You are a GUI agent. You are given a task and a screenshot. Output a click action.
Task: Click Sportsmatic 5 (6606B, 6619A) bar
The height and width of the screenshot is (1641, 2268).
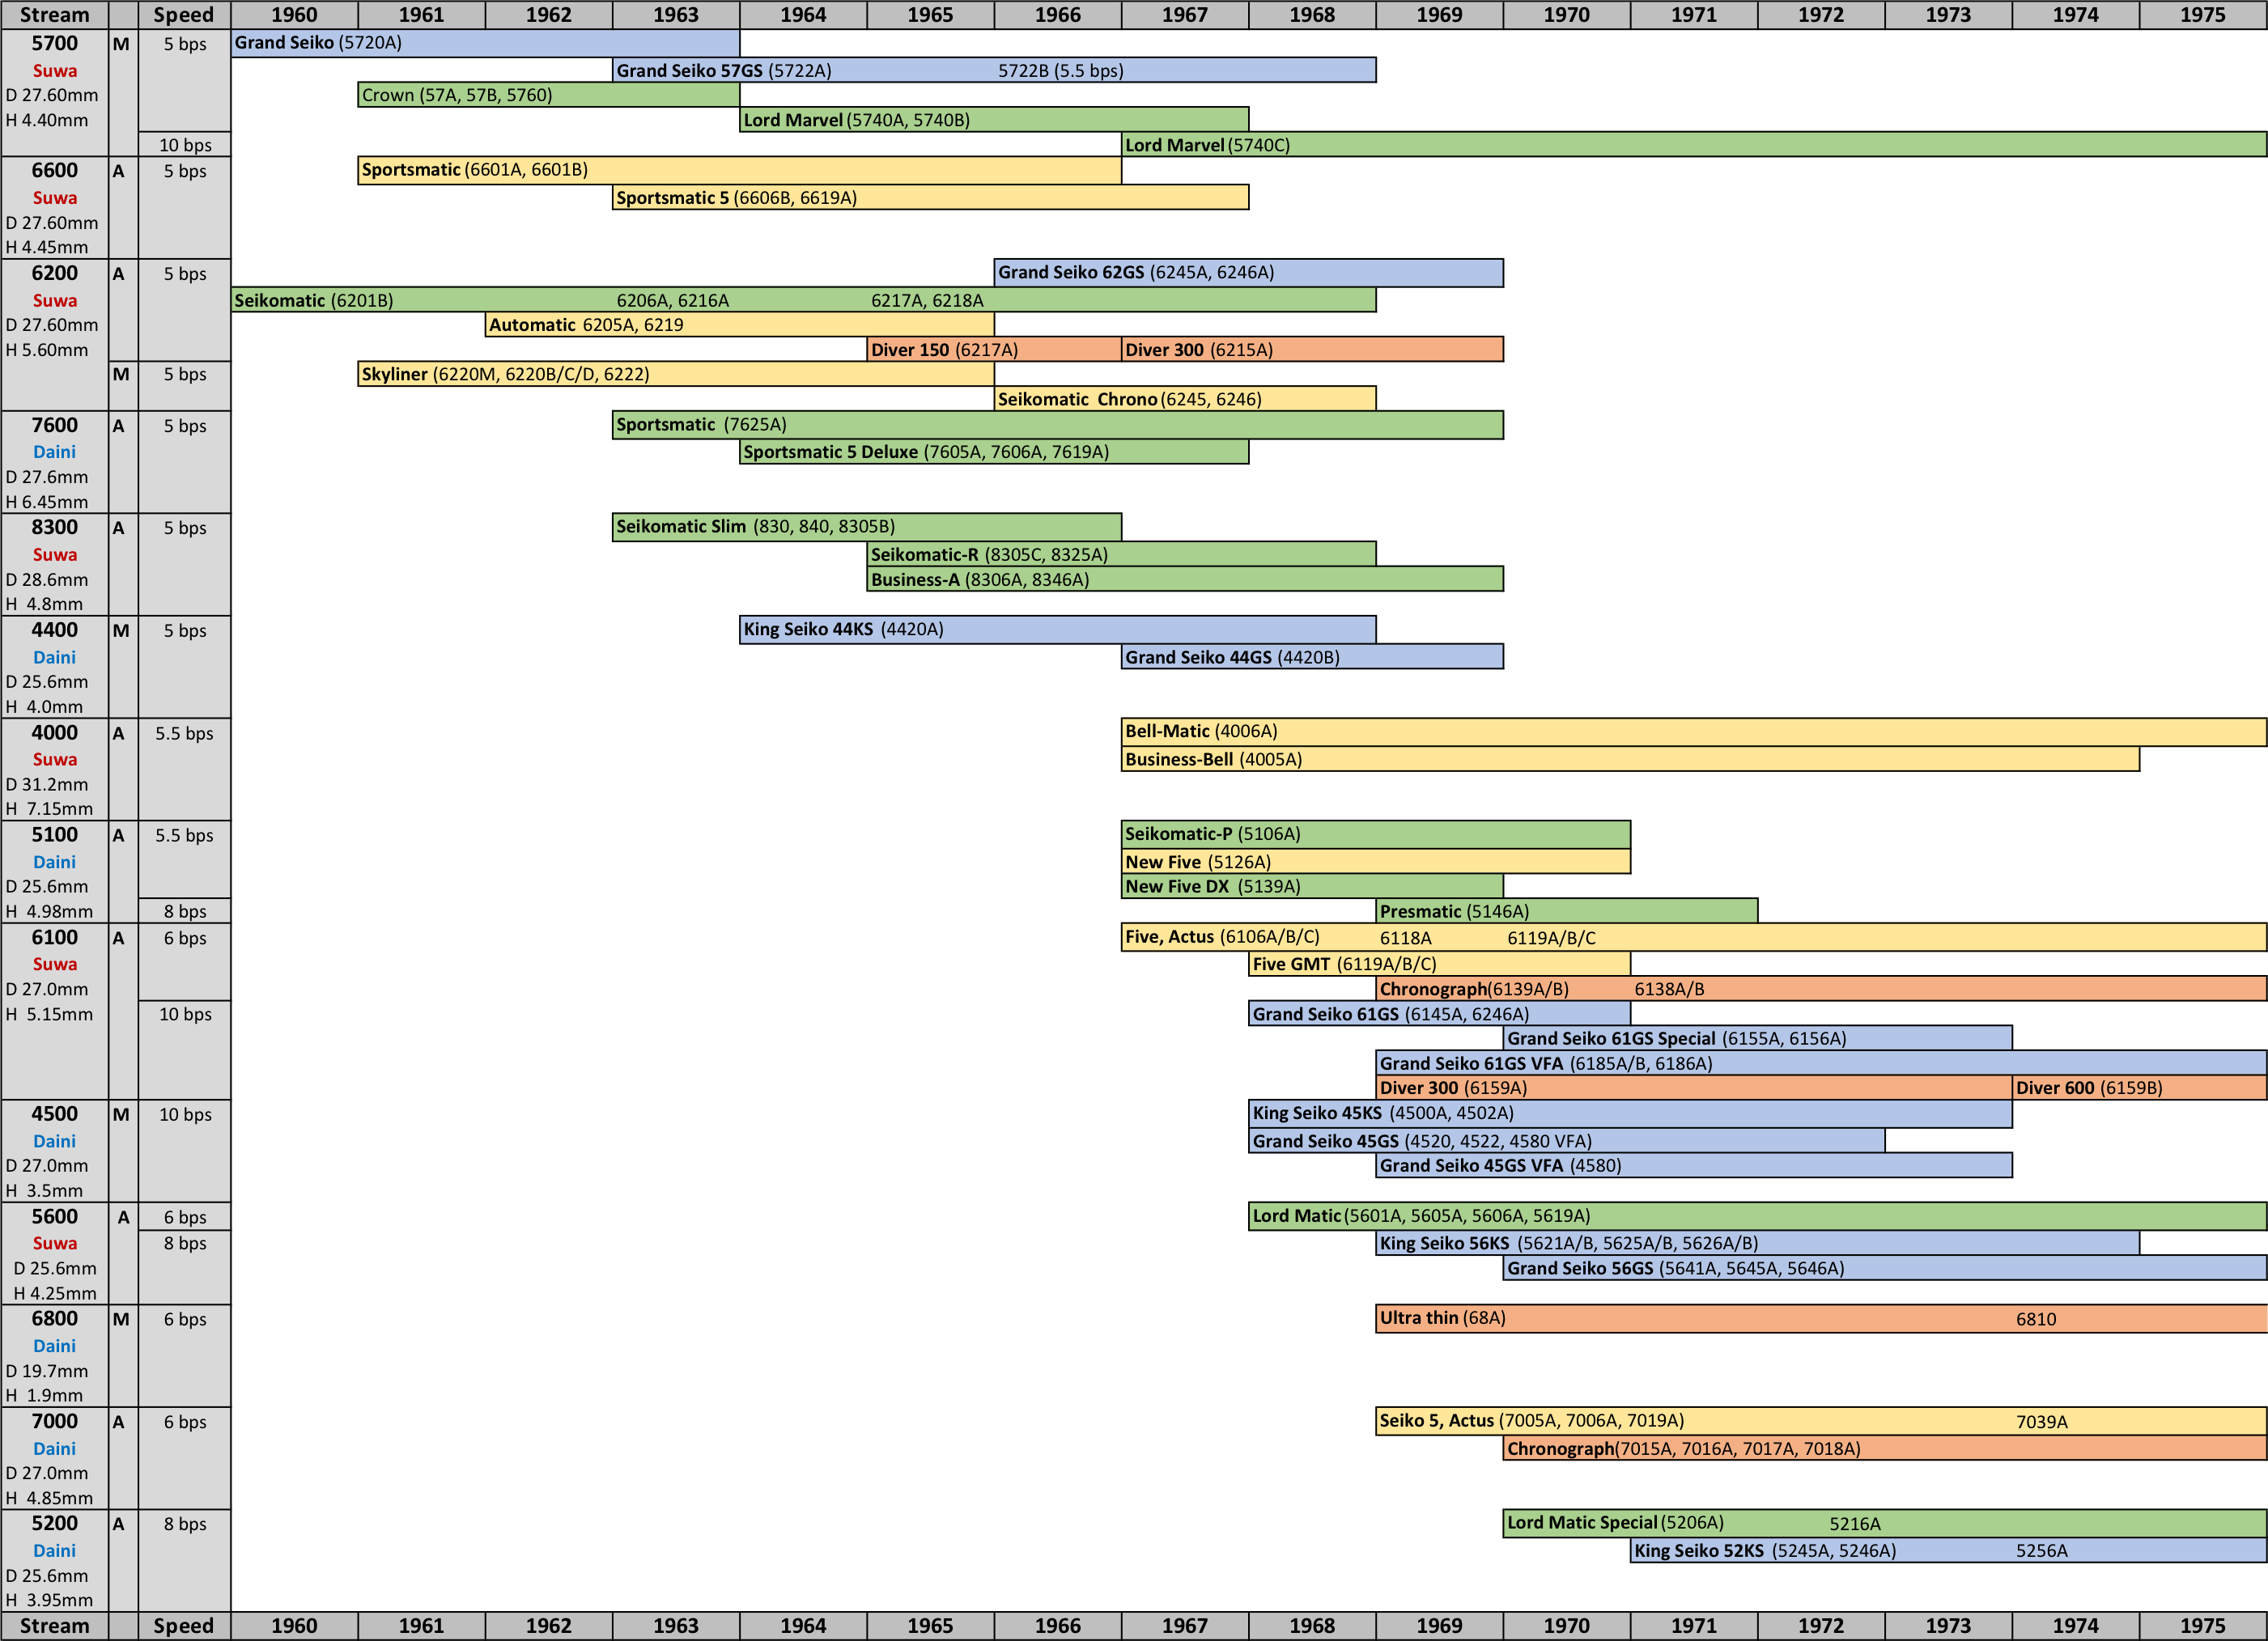coord(930,198)
